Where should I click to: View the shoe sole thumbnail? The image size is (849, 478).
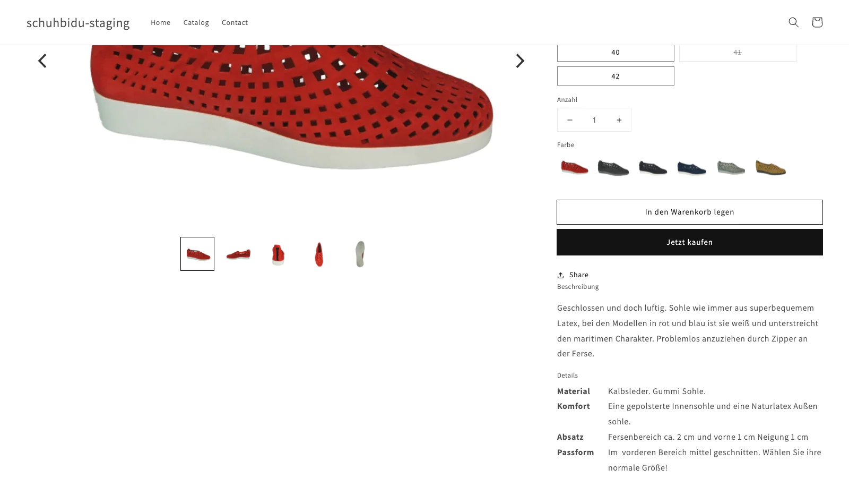click(x=360, y=254)
